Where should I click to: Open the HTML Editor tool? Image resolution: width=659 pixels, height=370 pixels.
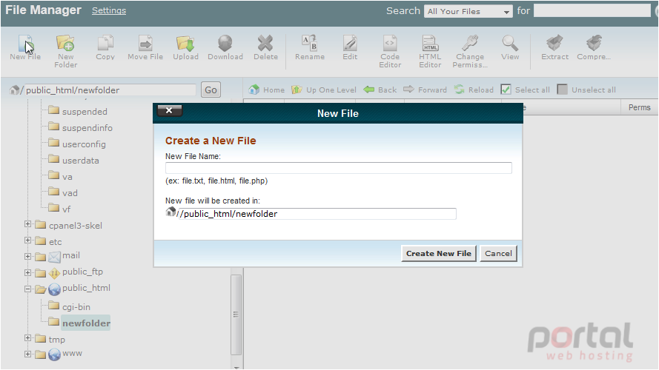[430, 43]
